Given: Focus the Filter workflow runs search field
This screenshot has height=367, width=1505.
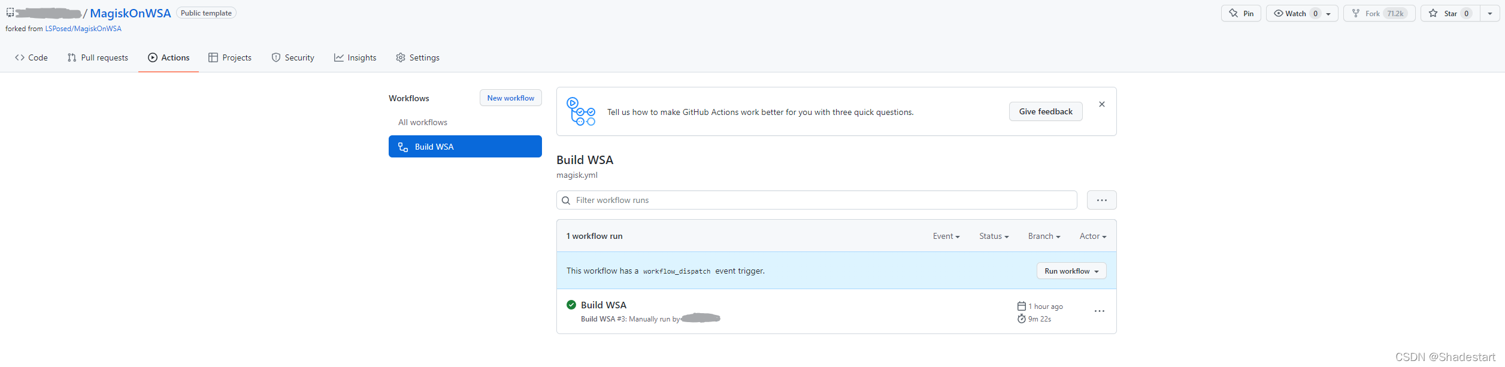Looking at the screenshot, I should pos(817,200).
